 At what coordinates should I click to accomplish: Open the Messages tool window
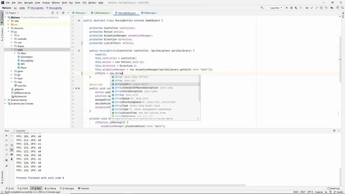[67, 189]
